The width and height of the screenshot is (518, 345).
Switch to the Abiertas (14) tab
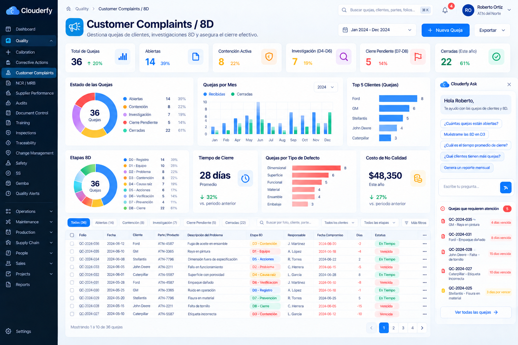tap(105, 223)
